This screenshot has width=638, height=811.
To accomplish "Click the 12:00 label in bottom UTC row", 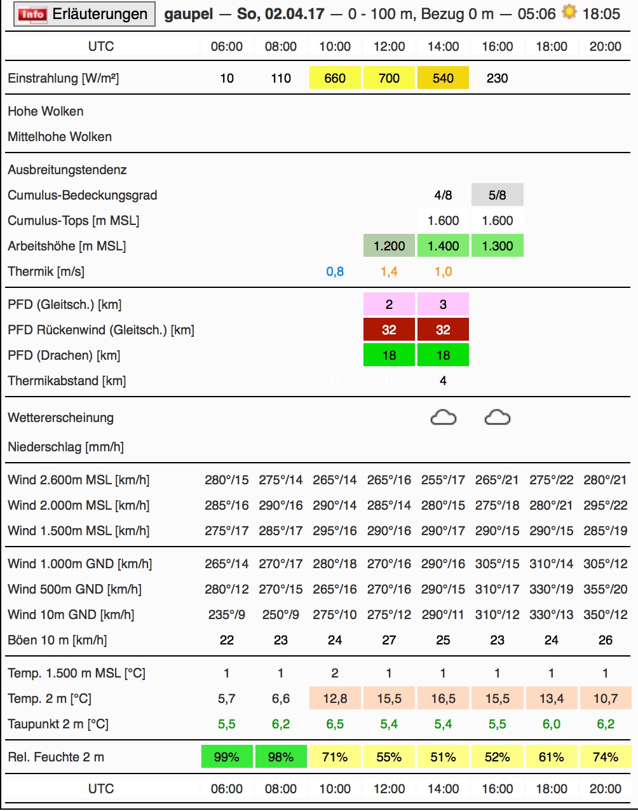I will (389, 789).
